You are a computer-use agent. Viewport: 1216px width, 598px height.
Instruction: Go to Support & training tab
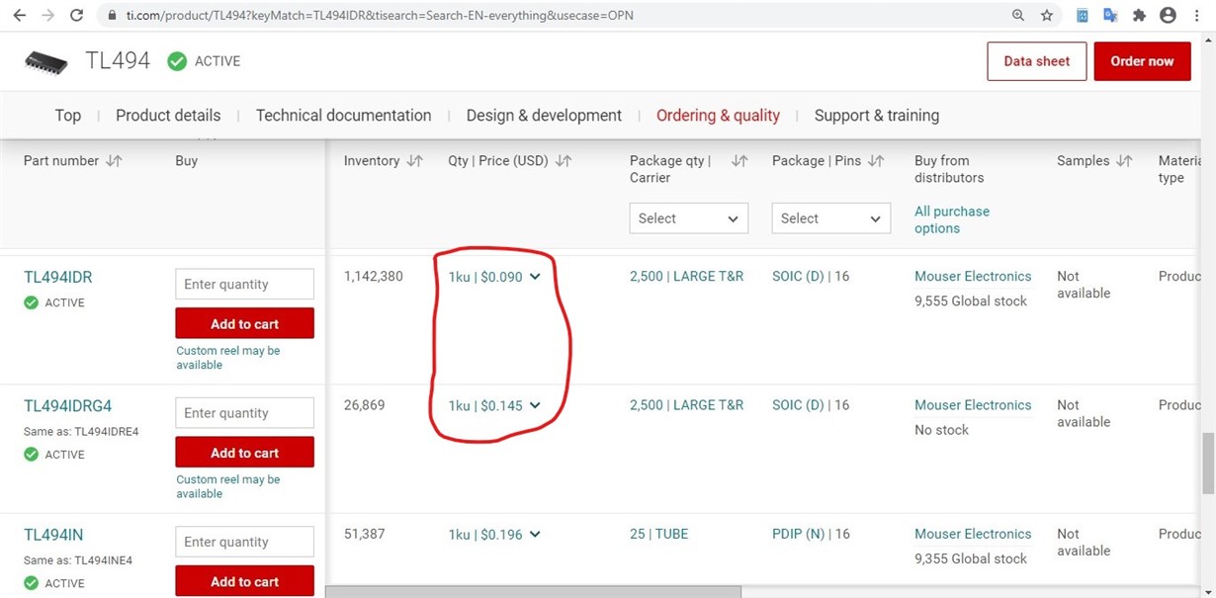click(x=877, y=116)
